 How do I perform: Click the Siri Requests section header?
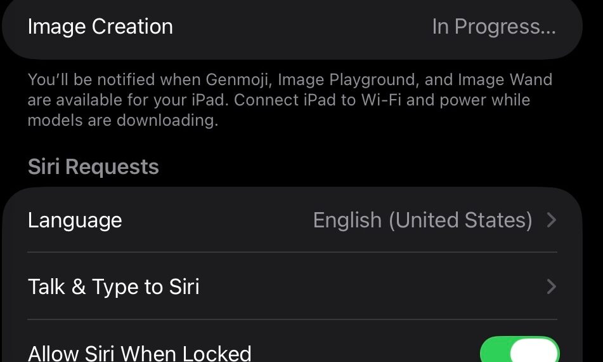[x=93, y=167]
